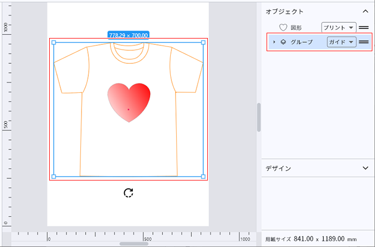Viewport: 375px width, 247px height.
Task: Click the rotate handle below the T-shirt
Action: click(128, 193)
